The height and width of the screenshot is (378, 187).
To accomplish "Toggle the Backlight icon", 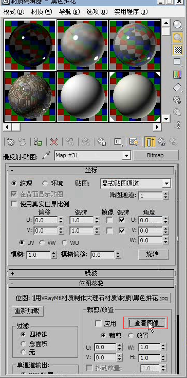I will (x=177, y=37).
